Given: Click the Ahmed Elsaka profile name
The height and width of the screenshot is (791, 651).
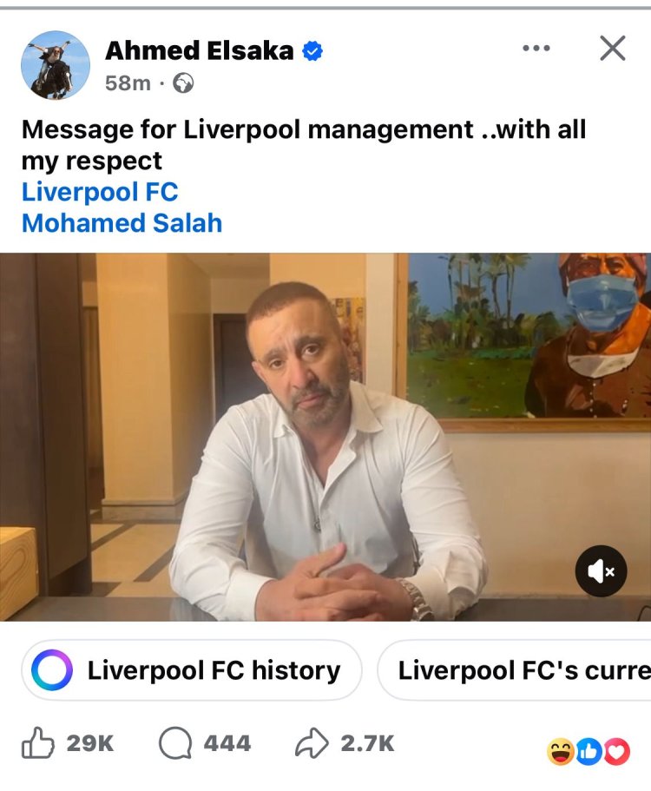Looking at the screenshot, I should click(x=199, y=50).
